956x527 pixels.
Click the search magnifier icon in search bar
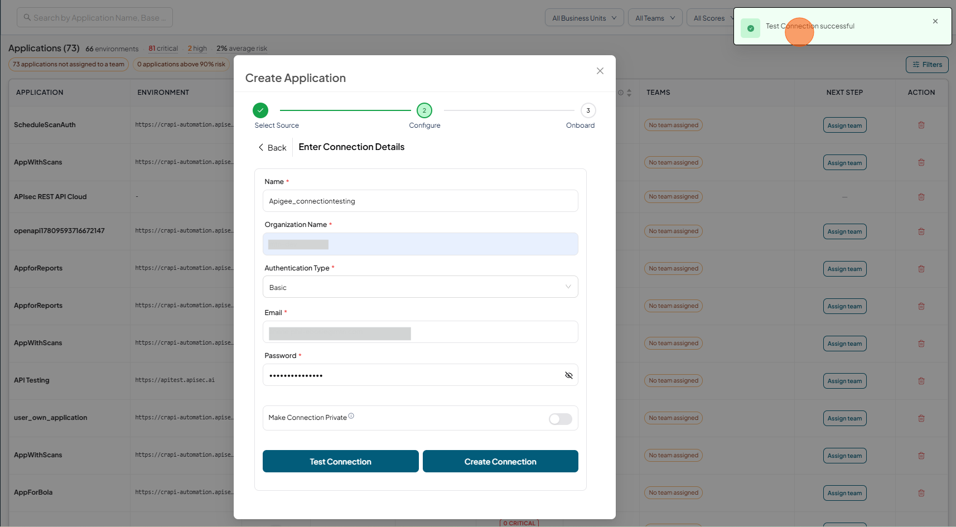coord(27,17)
